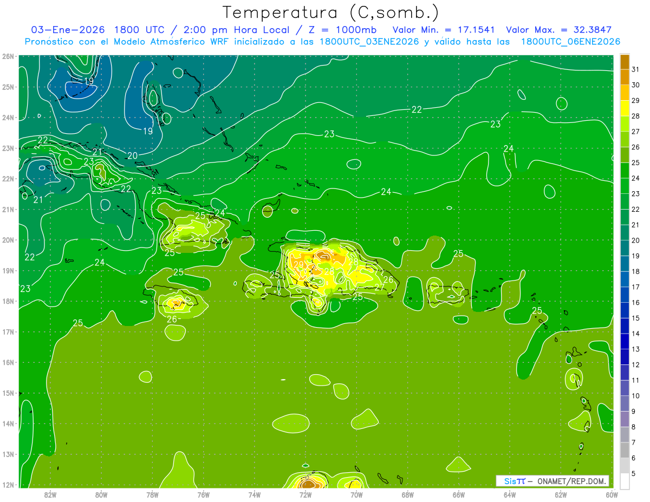650x502 pixels.
Task: Click the purple scale segment between 9 and 10
Action: [625, 404]
